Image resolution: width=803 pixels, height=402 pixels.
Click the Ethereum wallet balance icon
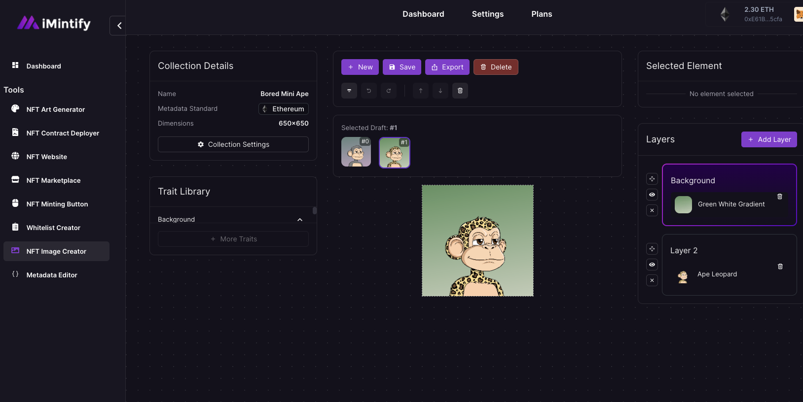pos(725,14)
